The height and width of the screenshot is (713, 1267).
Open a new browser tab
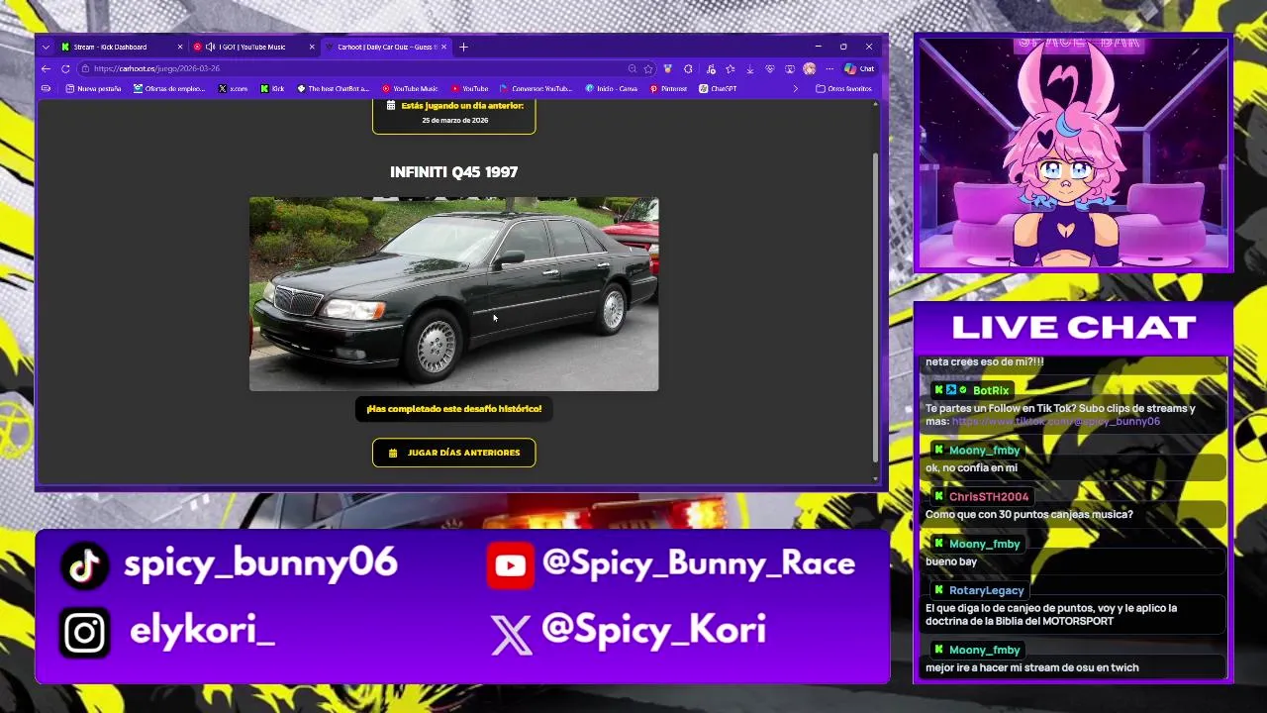[x=463, y=47]
